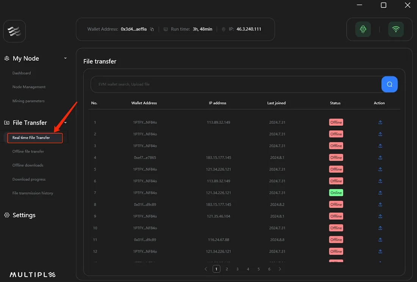Screen dimensions: 417x282
Task: Open the Settings section
Action: tap(24, 215)
